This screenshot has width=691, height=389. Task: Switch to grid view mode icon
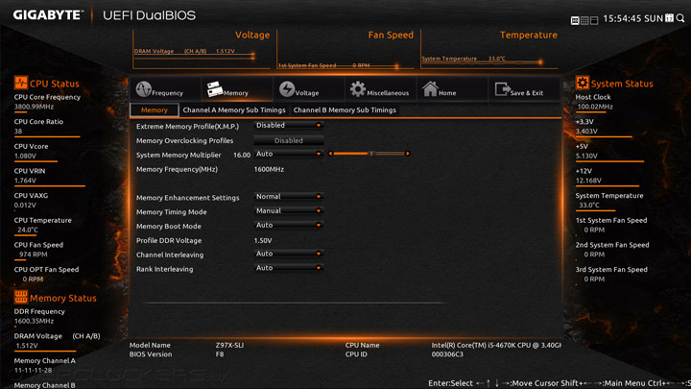tap(584, 21)
